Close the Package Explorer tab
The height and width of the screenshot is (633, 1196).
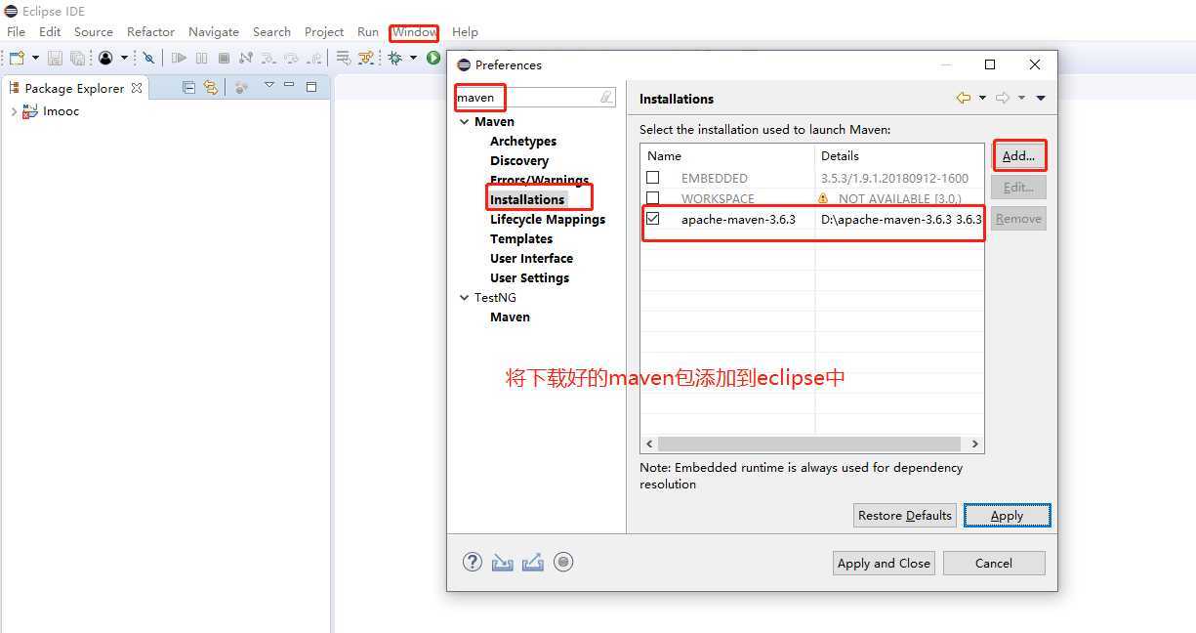(137, 88)
